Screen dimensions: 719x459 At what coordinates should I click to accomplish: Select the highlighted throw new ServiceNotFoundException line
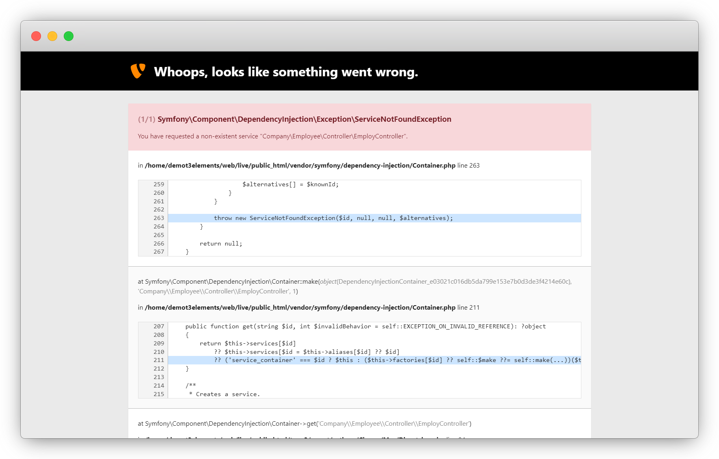tap(333, 218)
